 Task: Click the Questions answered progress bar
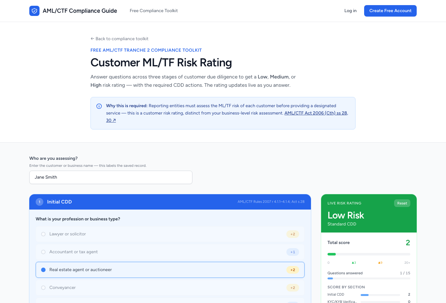pyautogui.click(x=369, y=278)
